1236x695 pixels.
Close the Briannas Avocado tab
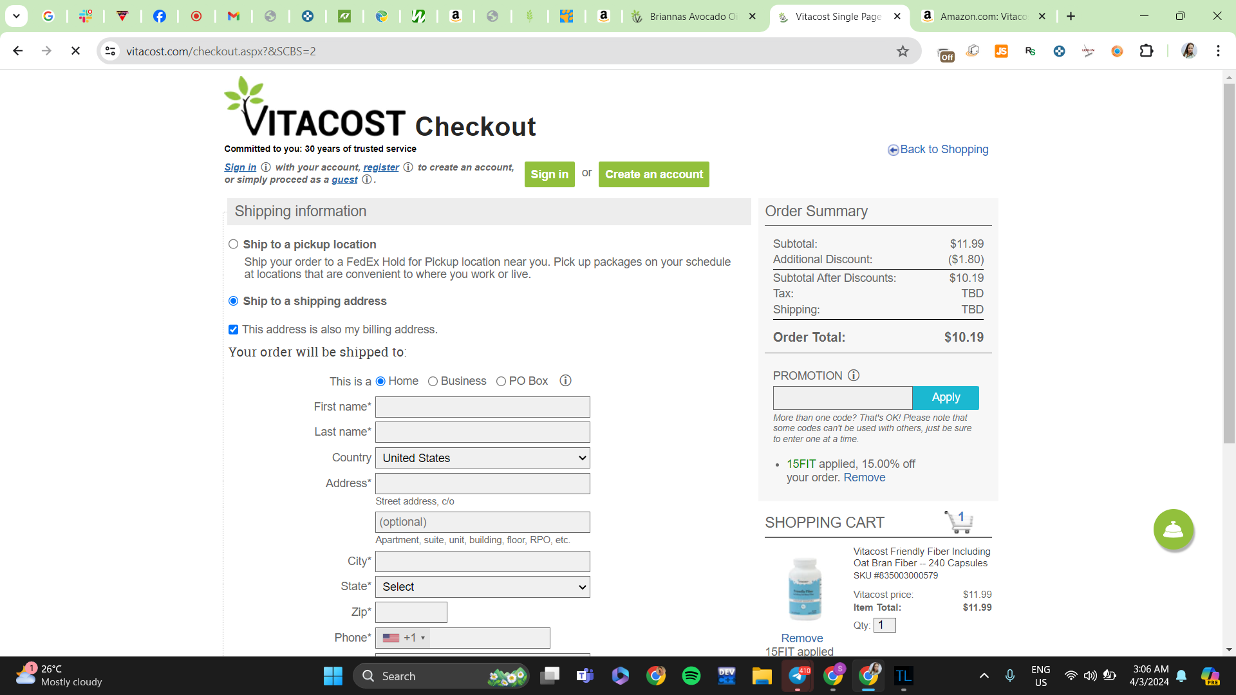[752, 17]
